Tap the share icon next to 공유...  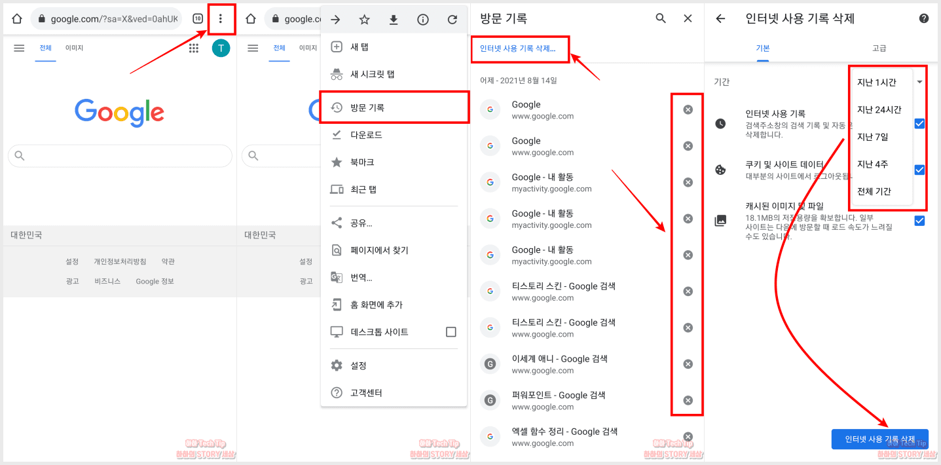[337, 223]
